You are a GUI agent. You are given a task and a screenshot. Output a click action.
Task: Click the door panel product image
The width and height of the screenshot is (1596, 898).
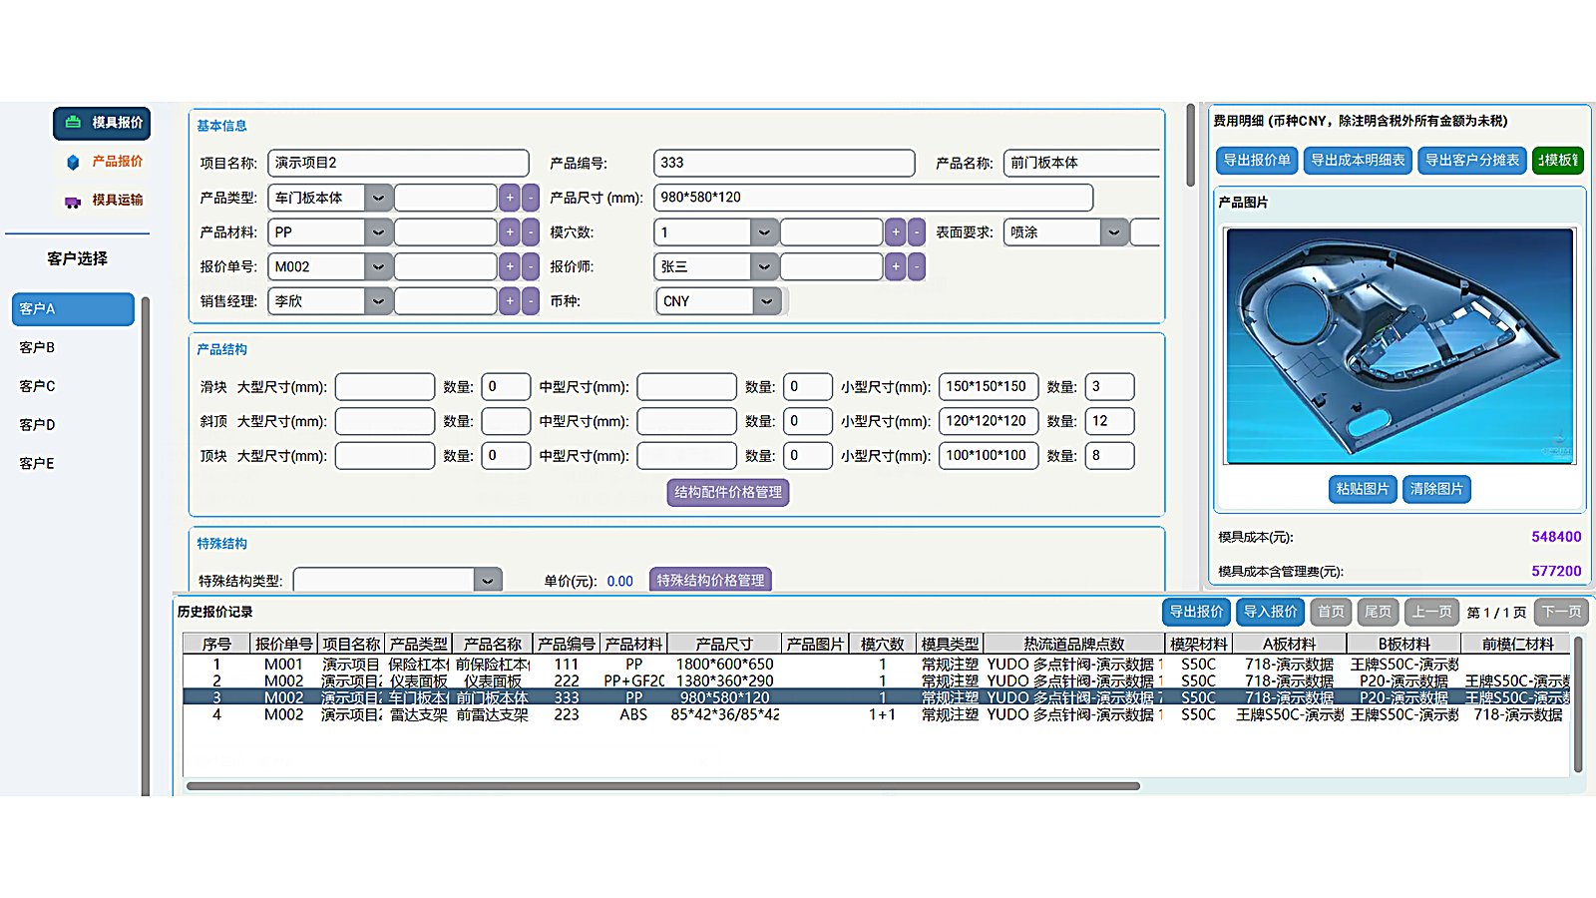(1400, 346)
